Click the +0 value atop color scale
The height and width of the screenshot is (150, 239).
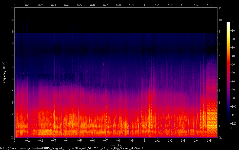pos(232,22)
